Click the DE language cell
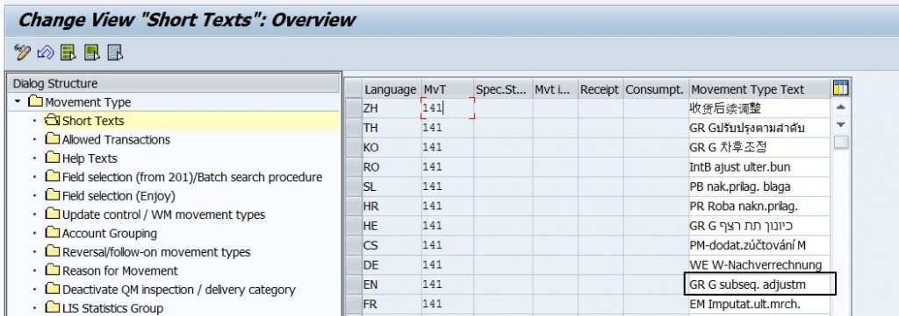This screenshot has height=316, width=899. (x=392, y=264)
